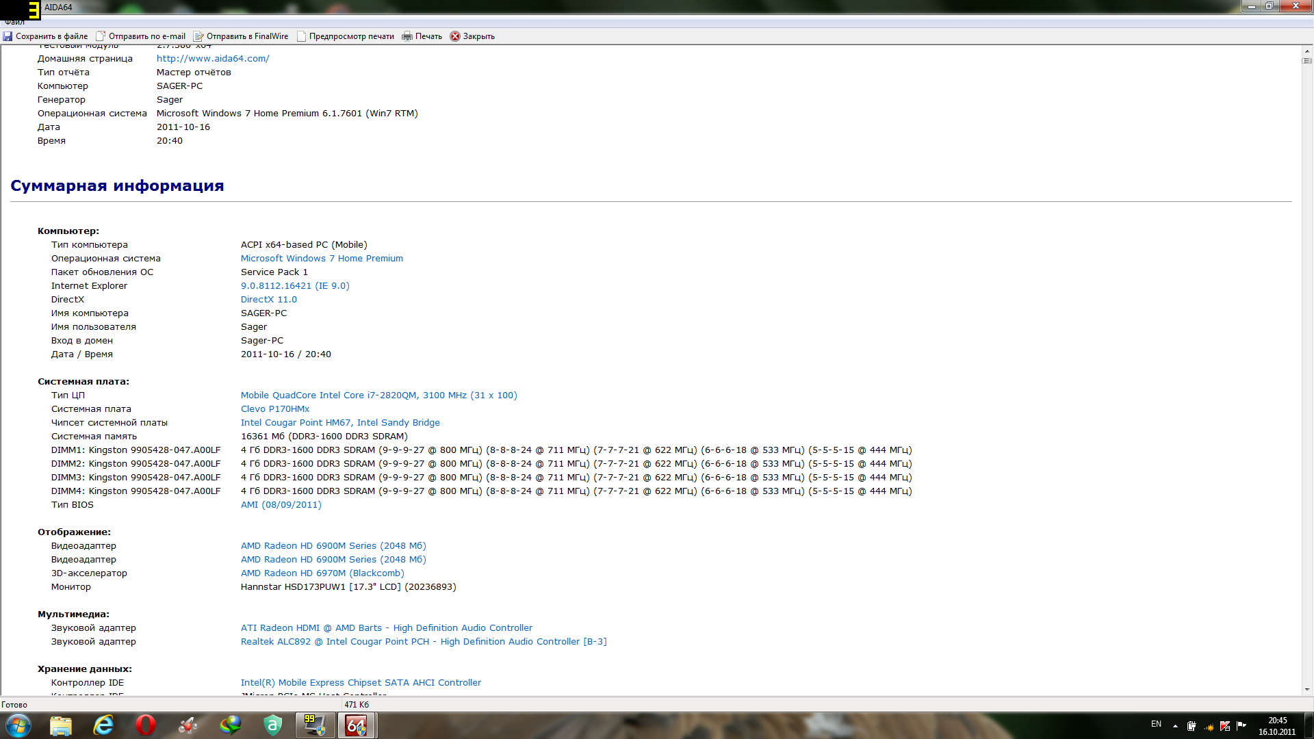This screenshot has width=1314, height=739.
Task: Open the Kaspersky tray icon
Action: coord(1225,726)
